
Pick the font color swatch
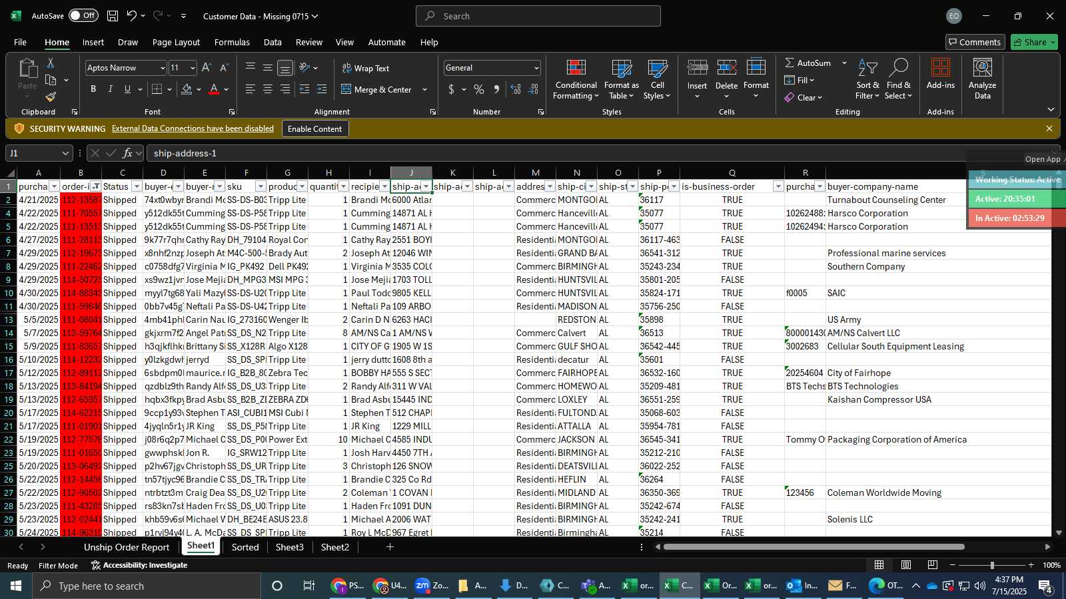(x=214, y=89)
